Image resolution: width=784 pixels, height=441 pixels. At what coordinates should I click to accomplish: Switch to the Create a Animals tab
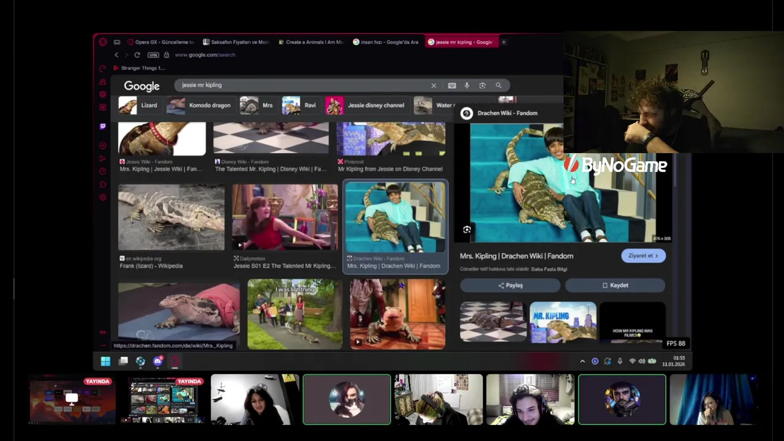pos(311,42)
